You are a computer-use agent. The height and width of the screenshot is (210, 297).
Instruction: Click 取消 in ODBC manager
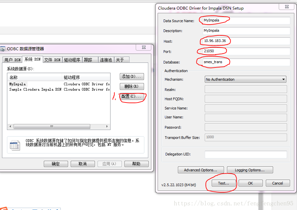click(x=83, y=164)
